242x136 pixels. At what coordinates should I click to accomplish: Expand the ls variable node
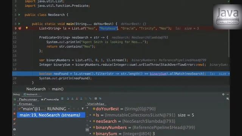click(x=90, y=115)
